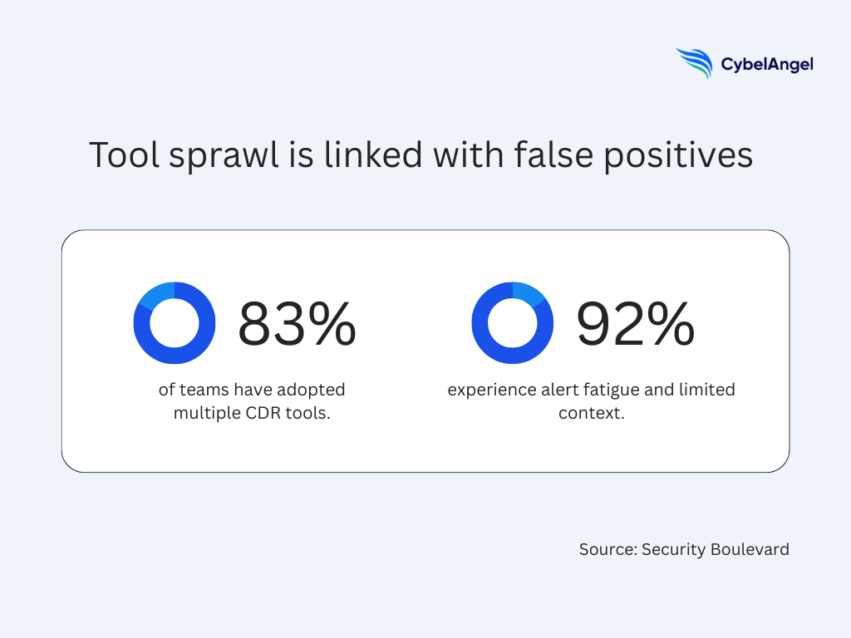Click the light-blue segment of 92% donut
The width and height of the screenshot is (851, 638).
pos(527,293)
